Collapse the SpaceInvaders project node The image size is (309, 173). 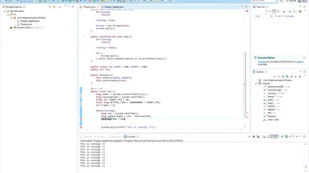[4, 11]
